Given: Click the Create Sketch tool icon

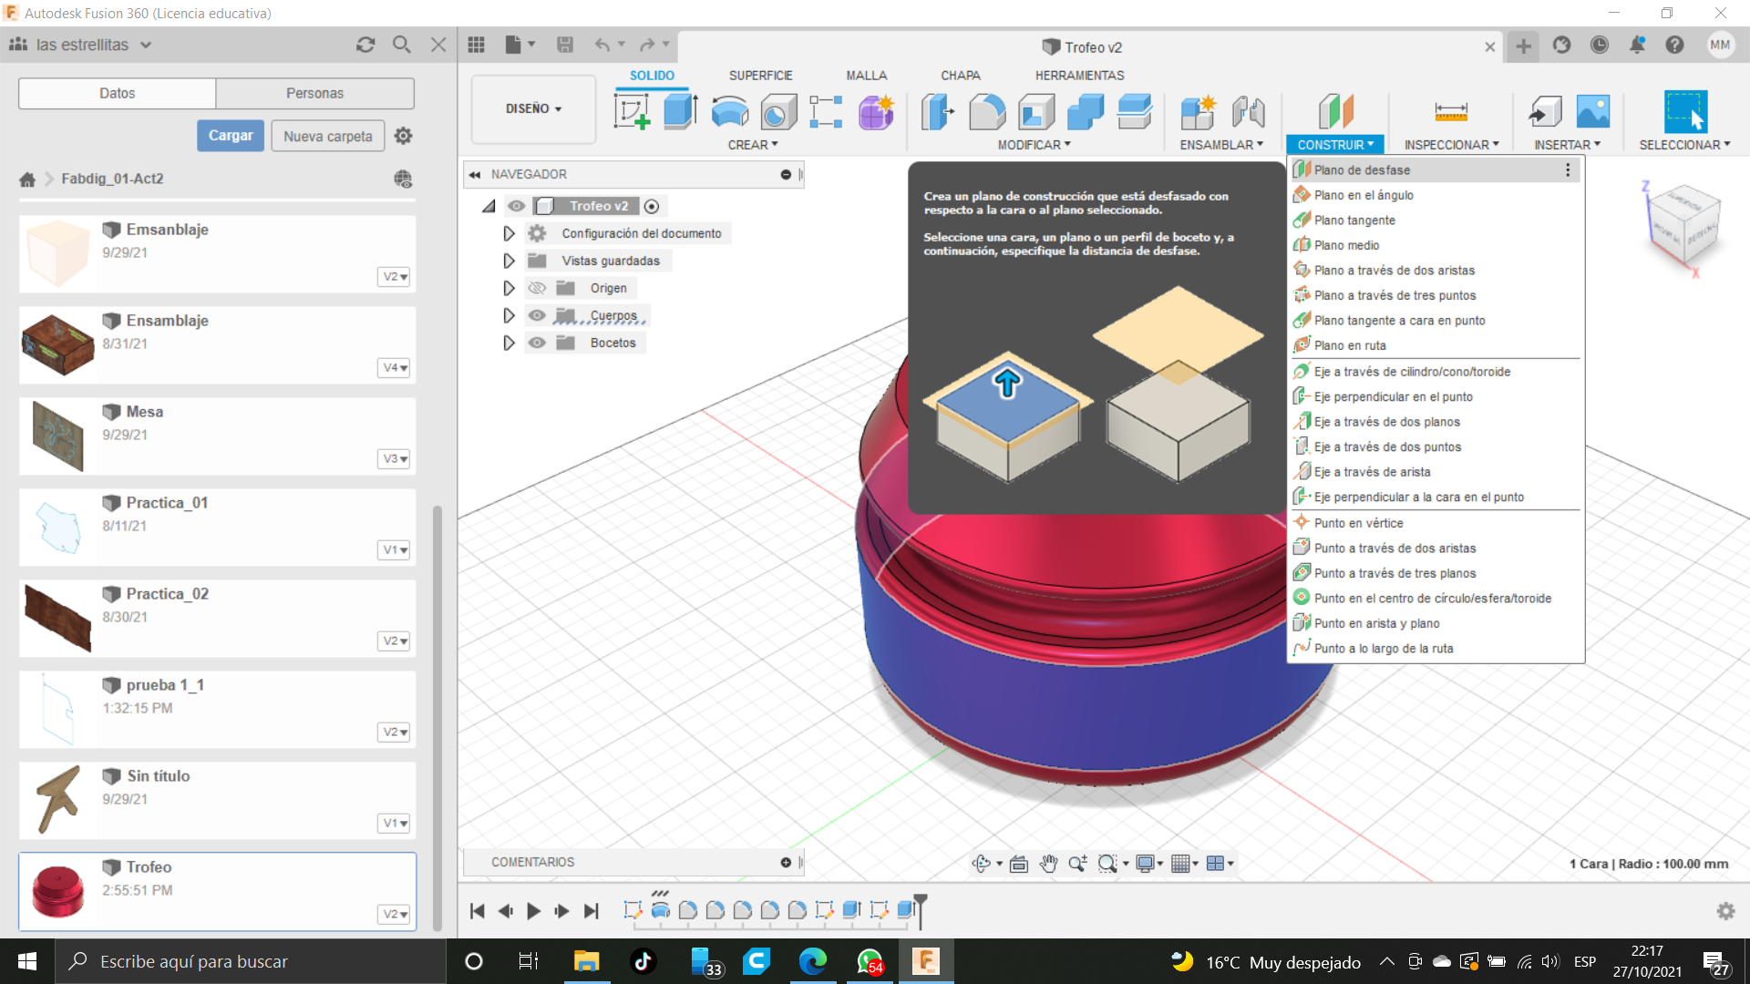Looking at the screenshot, I should [x=632, y=112].
